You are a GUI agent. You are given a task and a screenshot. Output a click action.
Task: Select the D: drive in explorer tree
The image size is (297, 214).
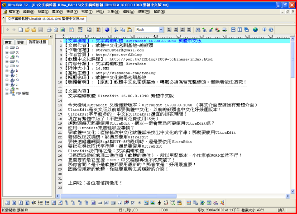click(x=17, y=52)
